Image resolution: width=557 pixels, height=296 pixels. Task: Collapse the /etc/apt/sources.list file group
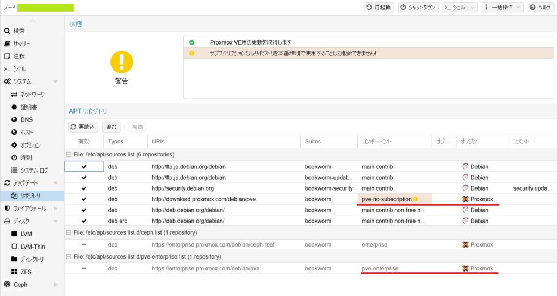[68, 154]
